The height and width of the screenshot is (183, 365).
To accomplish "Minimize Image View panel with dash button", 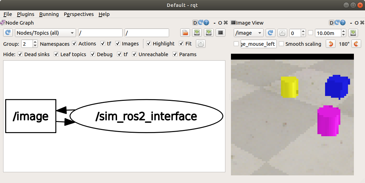I will click(x=351, y=23).
